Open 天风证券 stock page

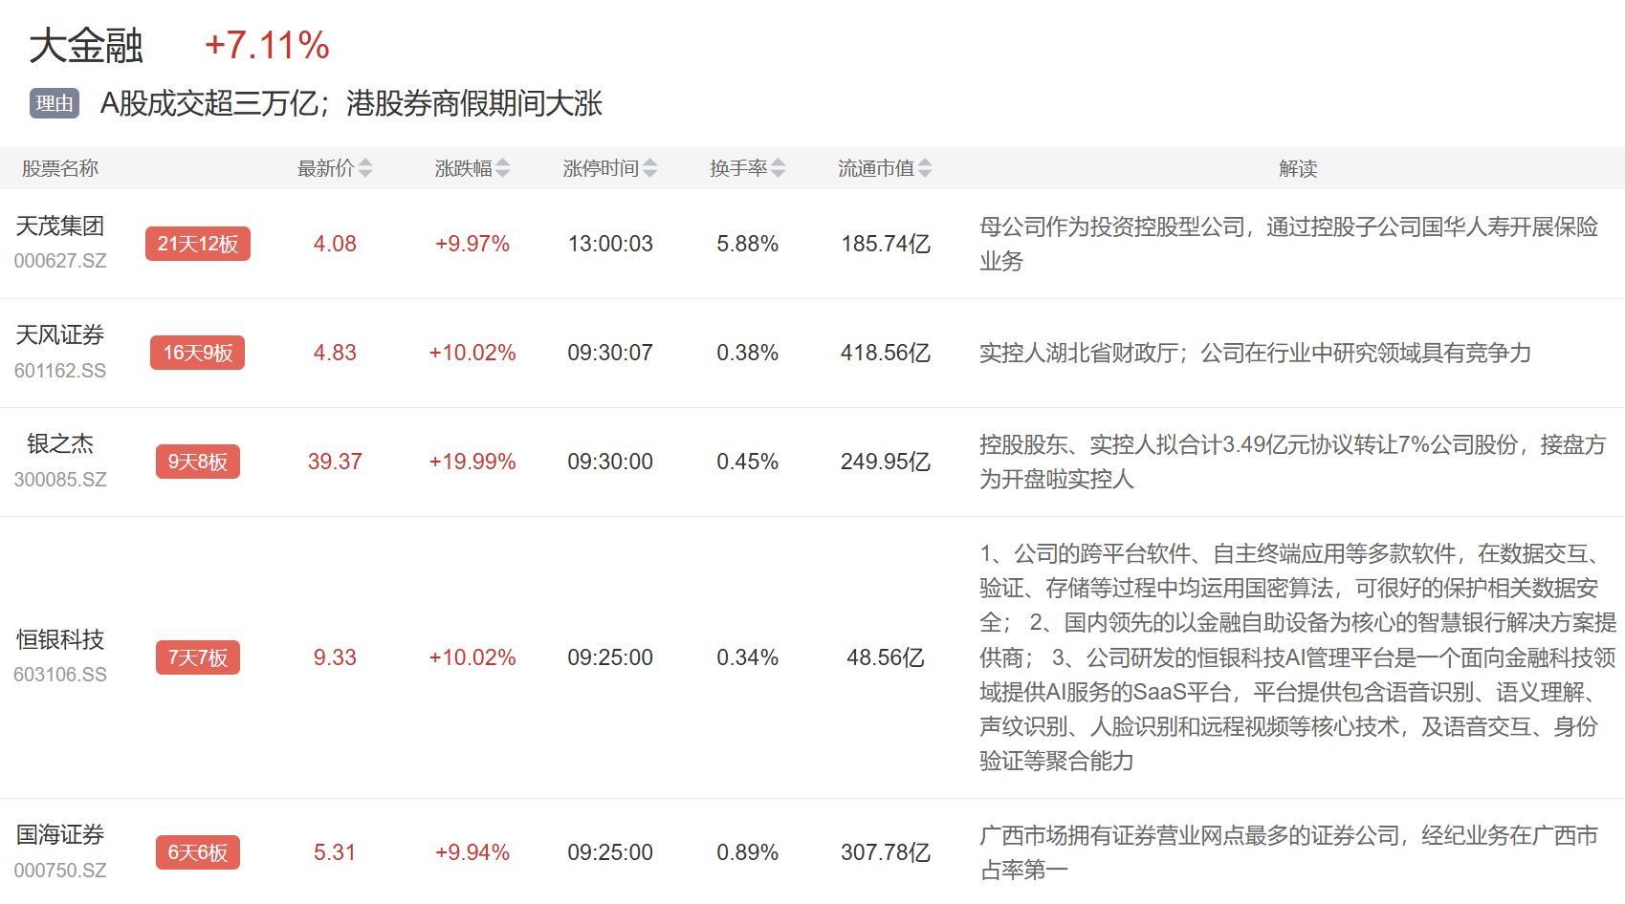(60, 335)
